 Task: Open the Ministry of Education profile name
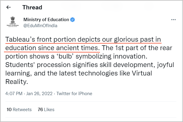point(46,20)
